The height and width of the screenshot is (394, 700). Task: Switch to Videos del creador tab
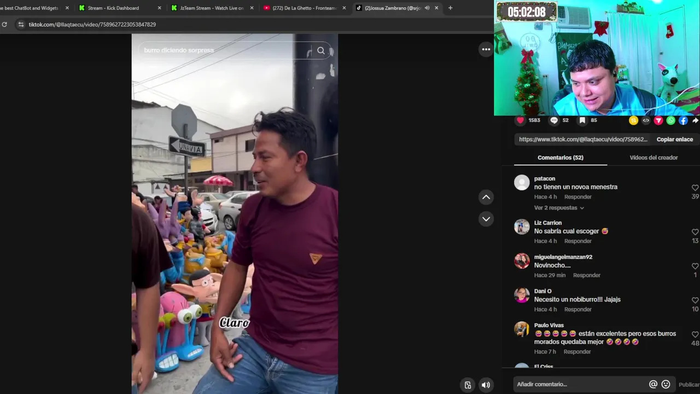pos(654,158)
